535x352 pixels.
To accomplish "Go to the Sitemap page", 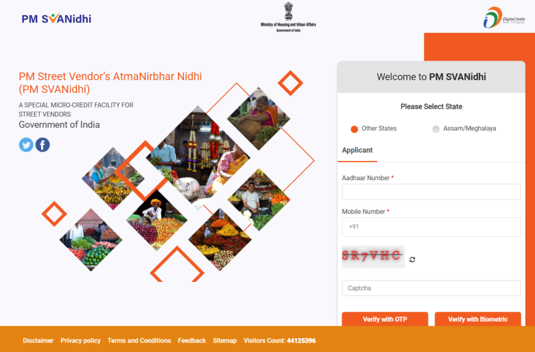I will 225,341.
